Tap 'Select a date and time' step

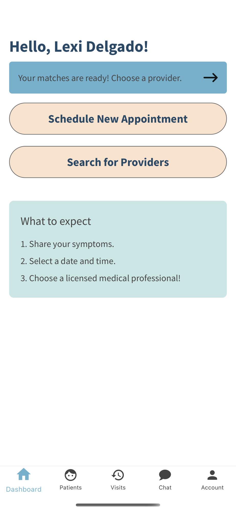tap(68, 261)
